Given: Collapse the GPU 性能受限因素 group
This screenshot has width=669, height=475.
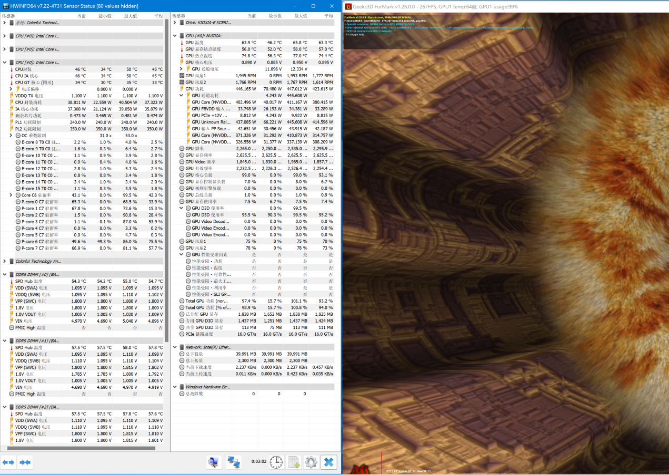Looking at the screenshot, I should tap(182, 254).
